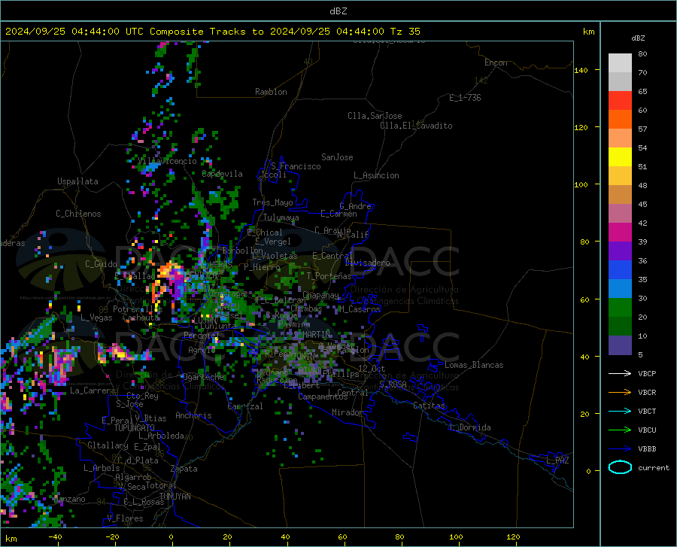Click the Encon label in upper right

496,62
